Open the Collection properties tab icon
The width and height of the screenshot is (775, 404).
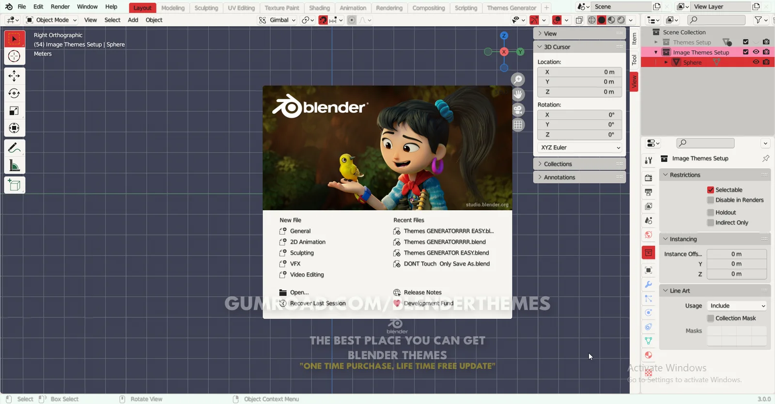(649, 252)
